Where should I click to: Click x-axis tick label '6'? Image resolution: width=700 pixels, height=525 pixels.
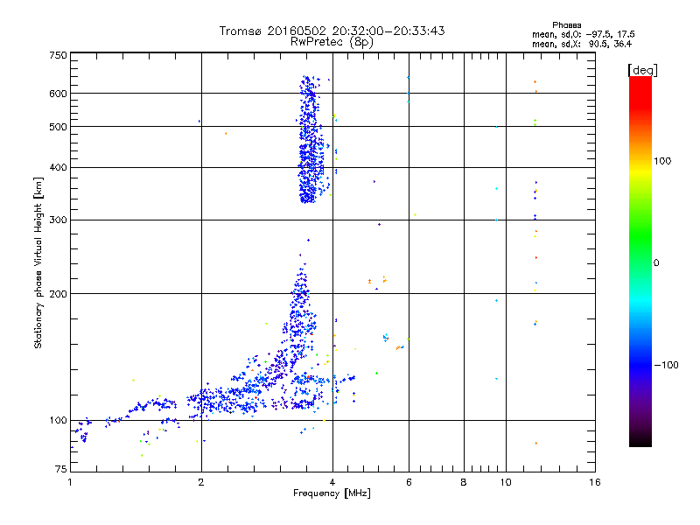pyautogui.click(x=409, y=482)
